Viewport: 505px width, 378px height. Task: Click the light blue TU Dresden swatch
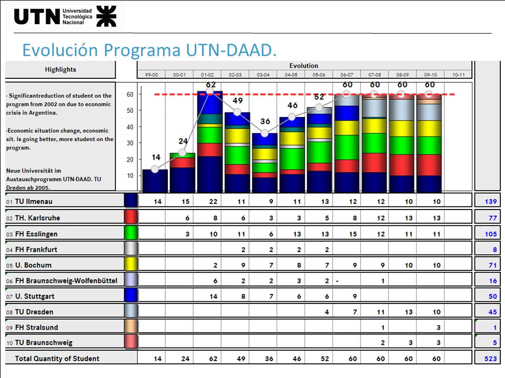coord(131,311)
